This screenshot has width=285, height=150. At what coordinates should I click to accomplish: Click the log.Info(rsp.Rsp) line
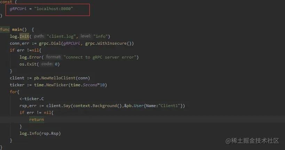tap(40, 133)
